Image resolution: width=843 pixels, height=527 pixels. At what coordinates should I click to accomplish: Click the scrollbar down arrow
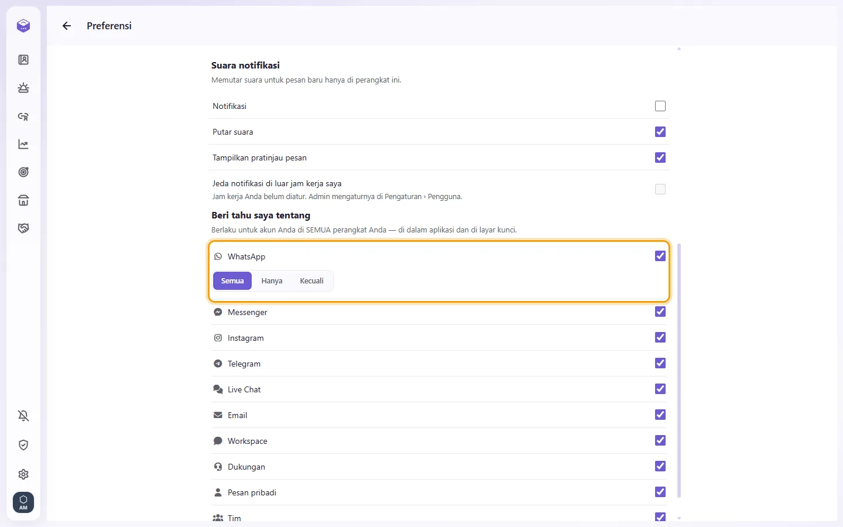point(679,518)
